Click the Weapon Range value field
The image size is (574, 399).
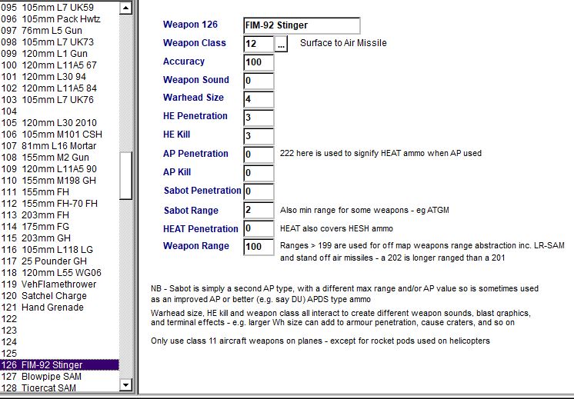259,248
